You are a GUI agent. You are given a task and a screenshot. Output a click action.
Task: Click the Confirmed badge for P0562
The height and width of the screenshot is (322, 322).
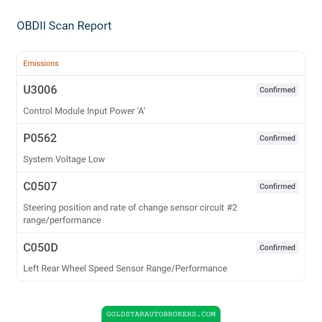click(277, 138)
